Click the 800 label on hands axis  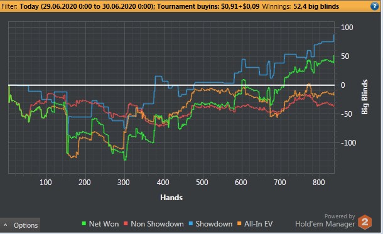pyautogui.click(x=319, y=183)
